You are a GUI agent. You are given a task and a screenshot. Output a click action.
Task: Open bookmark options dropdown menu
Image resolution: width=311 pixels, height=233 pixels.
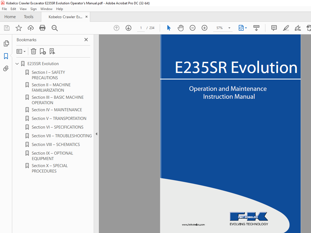(x=21, y=51)
